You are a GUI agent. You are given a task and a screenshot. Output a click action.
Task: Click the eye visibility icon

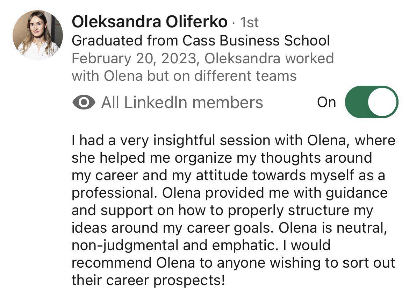point(84,102)
